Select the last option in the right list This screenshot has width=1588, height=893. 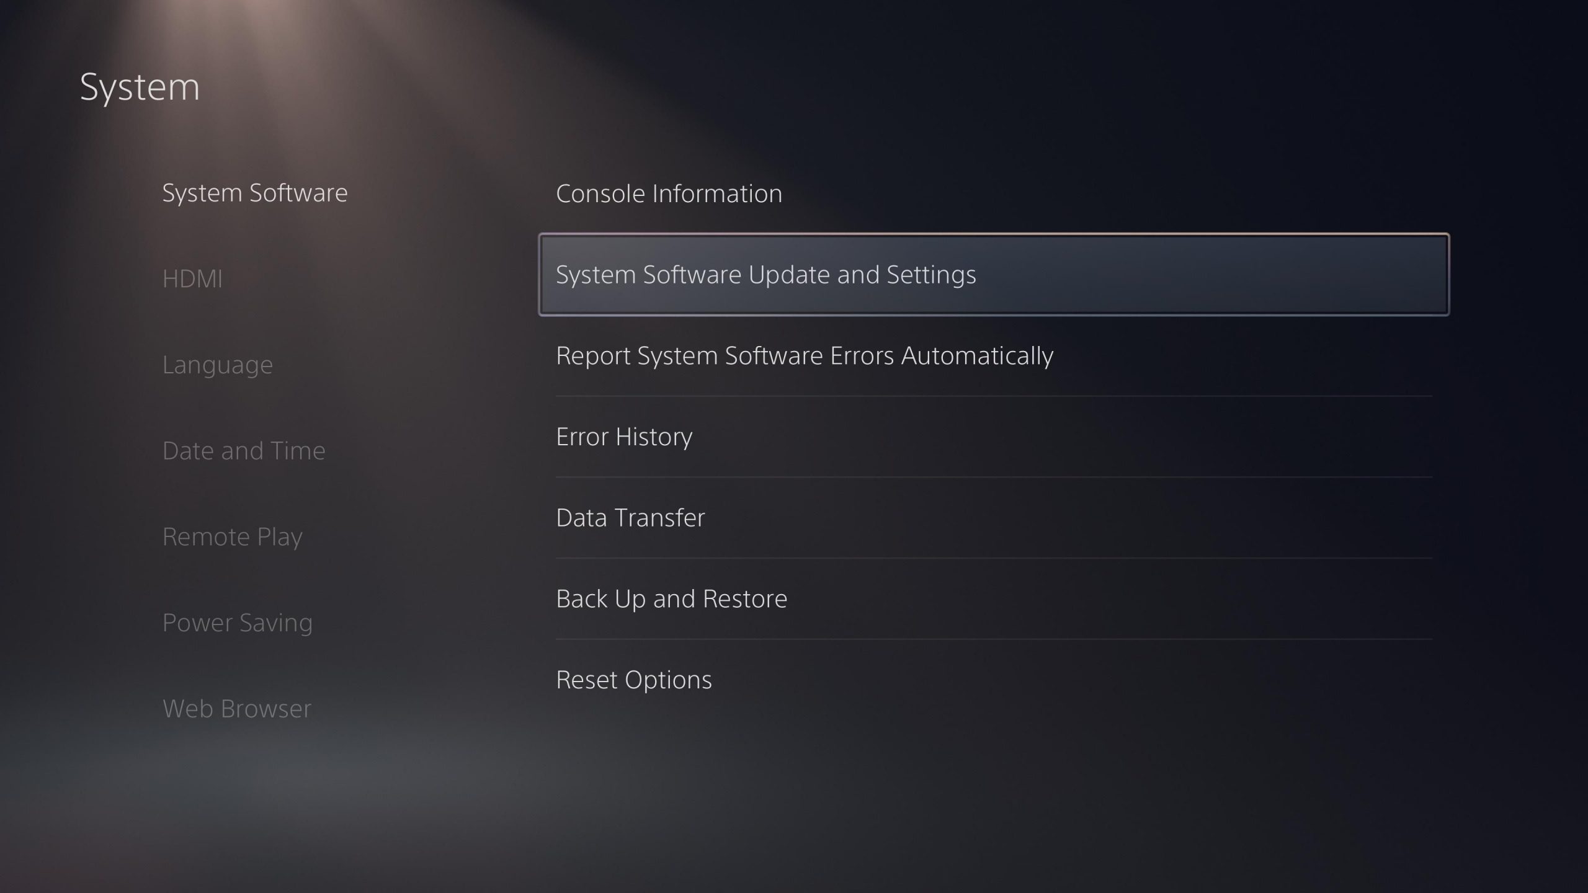tap(633, 680)
